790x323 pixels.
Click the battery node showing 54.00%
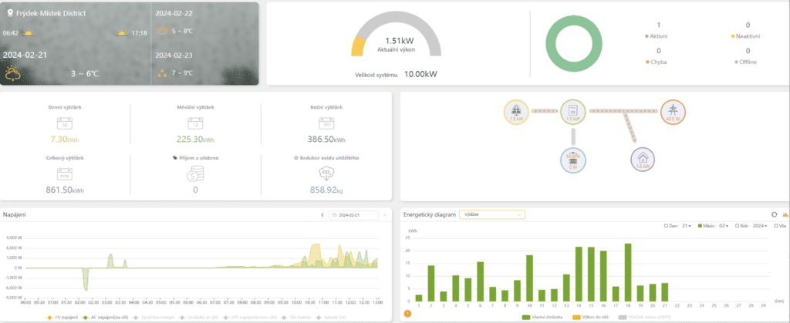573,160
